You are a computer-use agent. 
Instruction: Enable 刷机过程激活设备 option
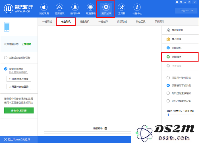pos(168,101)
